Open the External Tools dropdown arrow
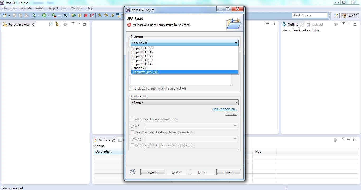This screenshot has height=190, width=361. (59, 15)
